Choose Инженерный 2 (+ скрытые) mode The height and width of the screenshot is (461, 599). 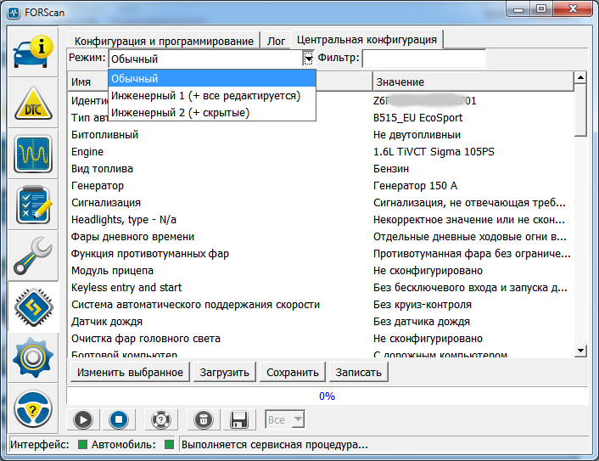pyautogui.click(x=212, y=113)
